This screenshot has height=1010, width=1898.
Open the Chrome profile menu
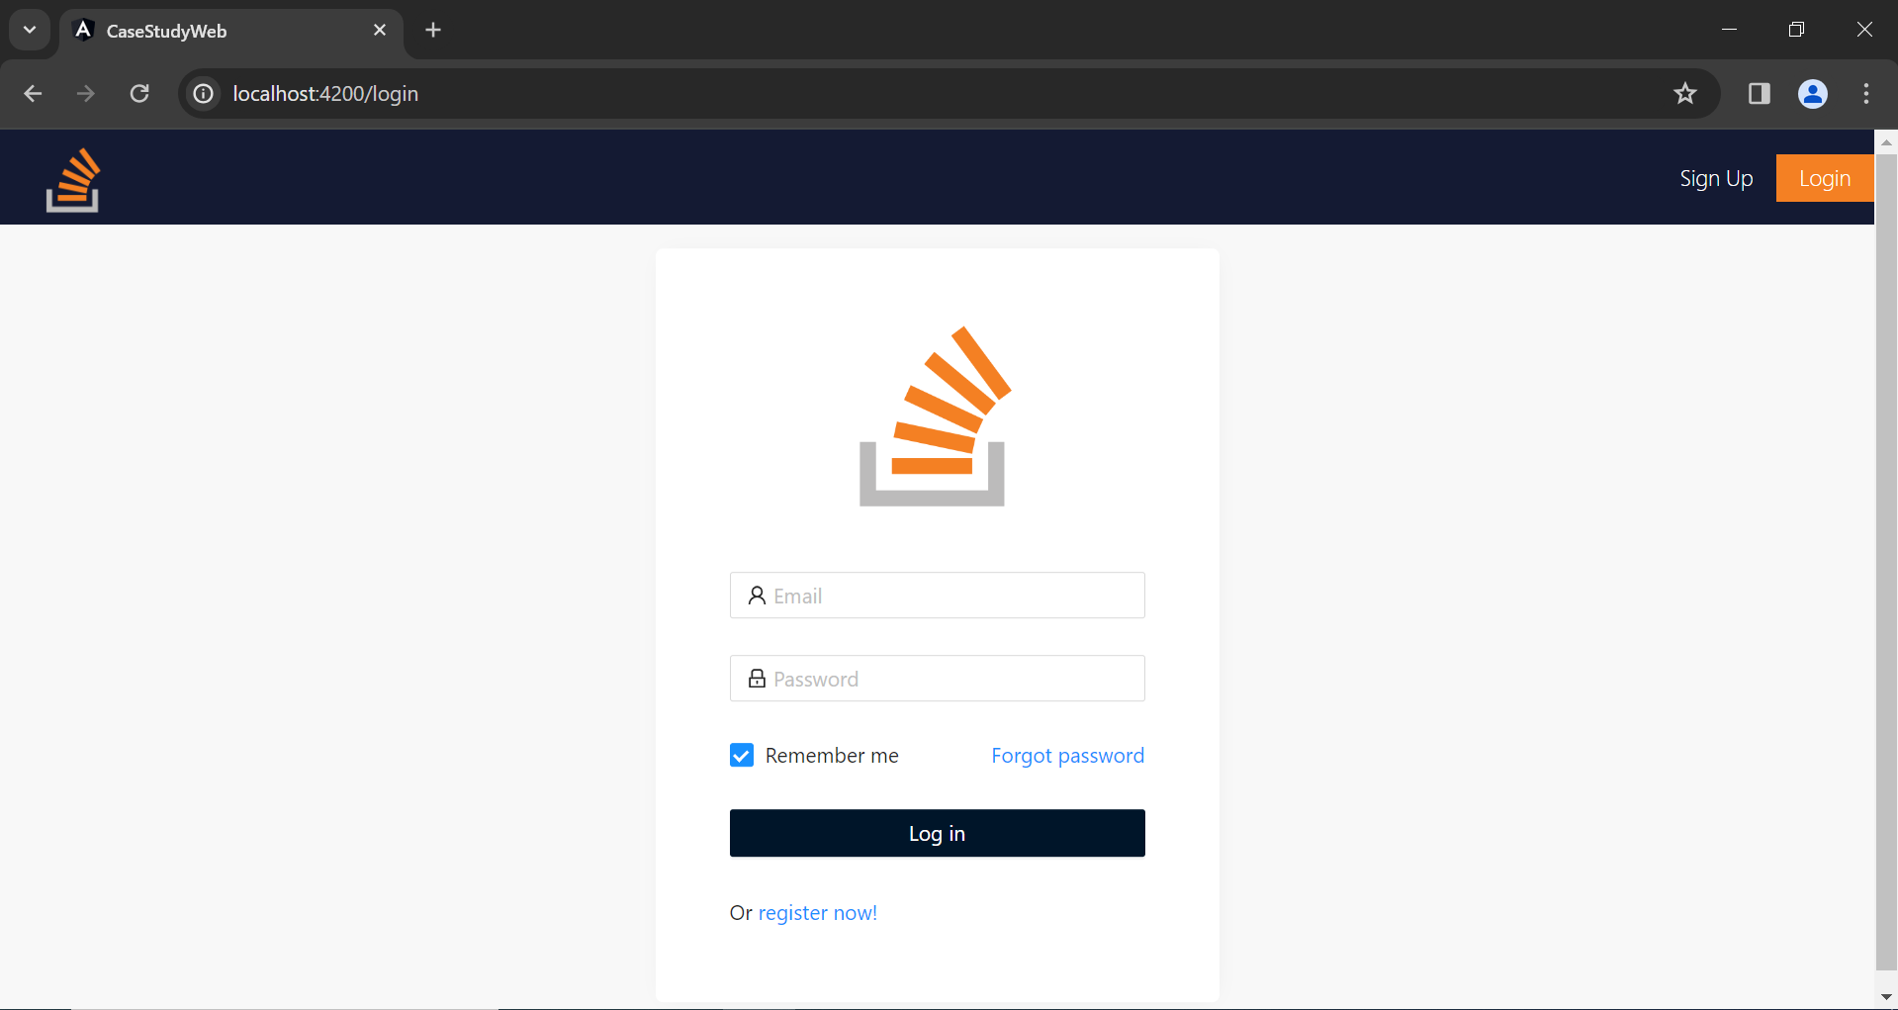point(1812,94)
